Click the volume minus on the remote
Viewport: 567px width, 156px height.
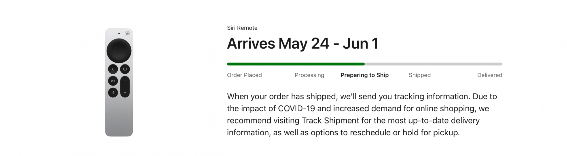click(125, 93)
